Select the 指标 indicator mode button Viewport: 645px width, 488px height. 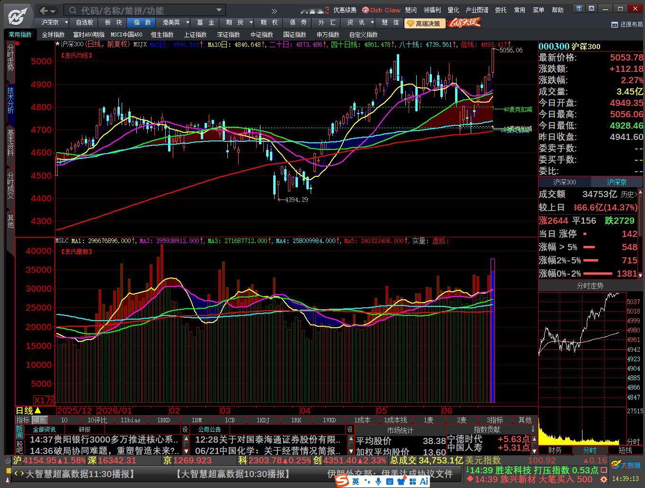click(23, 420)
